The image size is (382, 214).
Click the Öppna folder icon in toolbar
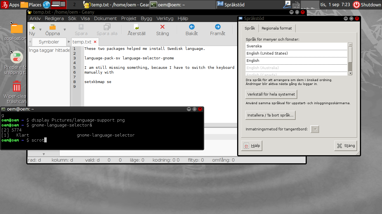click(52, 27)
